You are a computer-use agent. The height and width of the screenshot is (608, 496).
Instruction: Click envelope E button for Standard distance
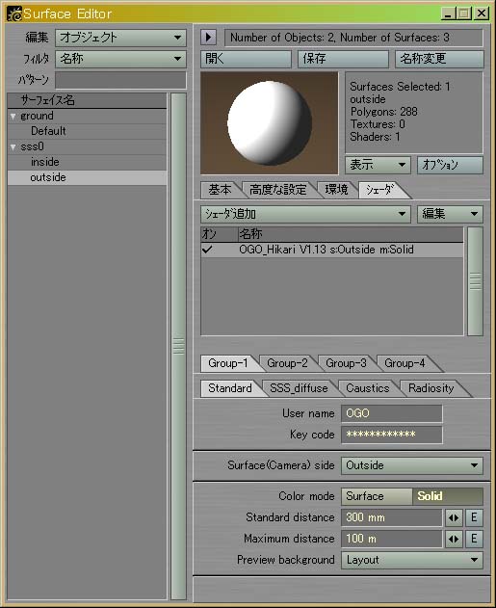point(474,517)
